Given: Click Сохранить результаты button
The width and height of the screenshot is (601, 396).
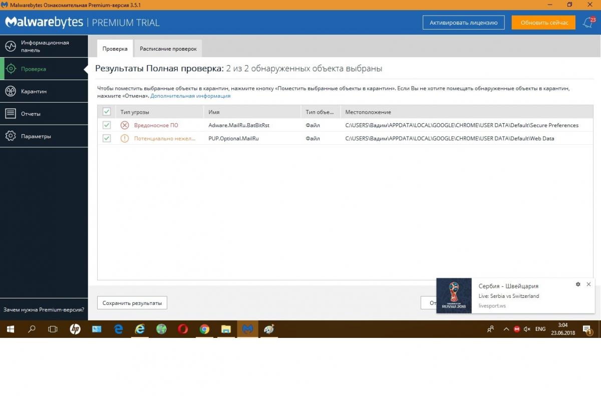Looking at the screenshot, I should (x=132, y=303).
